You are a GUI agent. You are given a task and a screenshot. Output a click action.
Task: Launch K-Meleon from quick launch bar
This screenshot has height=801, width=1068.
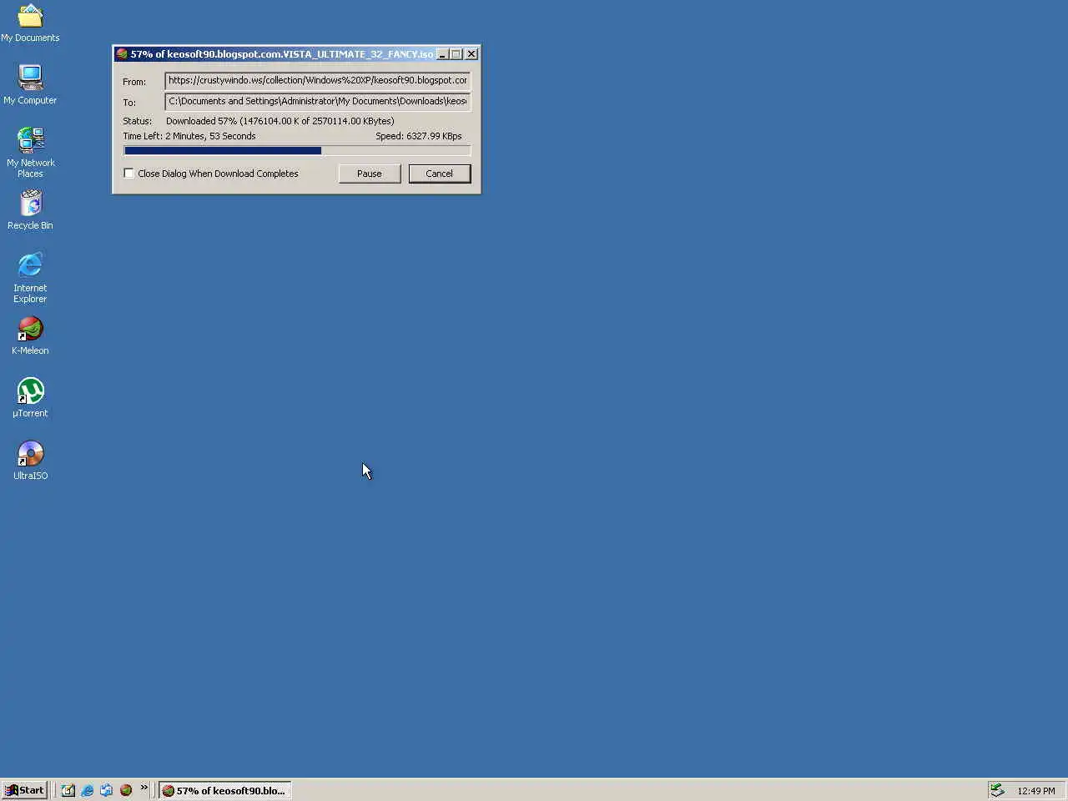coord(126,790)
